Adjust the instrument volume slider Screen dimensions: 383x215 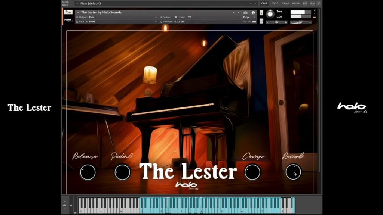click(x=301, y=22)
